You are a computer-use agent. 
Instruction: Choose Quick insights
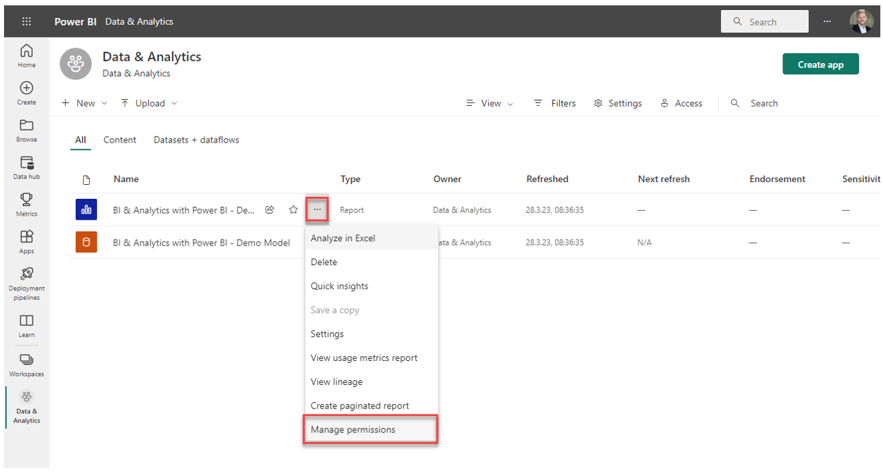[x=372, y=286]
